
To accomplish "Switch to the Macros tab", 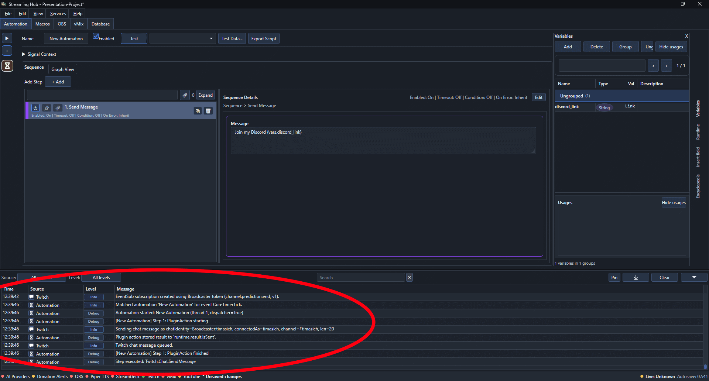I will (x=42, y=24).
